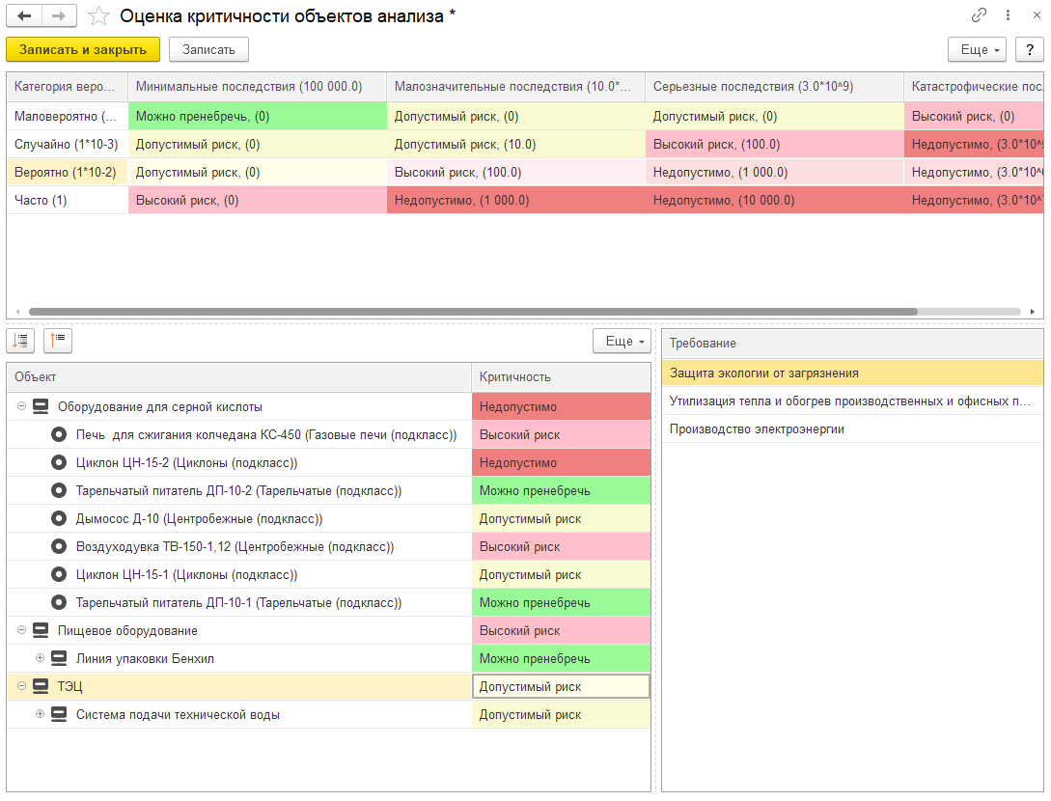1051x801 pixels.
Task: Click the bullet icon of Тарельчатый питатель ДП-10-2
Action: click(59, 490)
